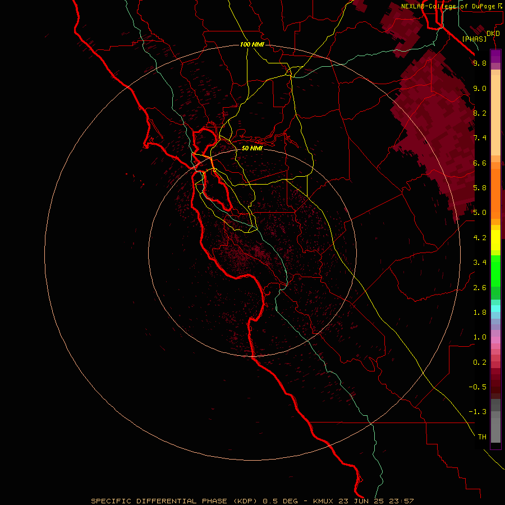Click the 5.0 legend value
The image size is (505, 505).
pos(480,213)
